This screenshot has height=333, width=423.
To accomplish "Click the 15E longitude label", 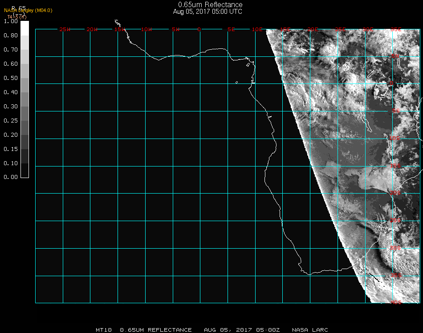I will (x=285, y=30).
